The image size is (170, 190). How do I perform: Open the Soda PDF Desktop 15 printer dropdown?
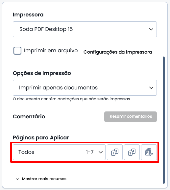(x=85, y=29)
